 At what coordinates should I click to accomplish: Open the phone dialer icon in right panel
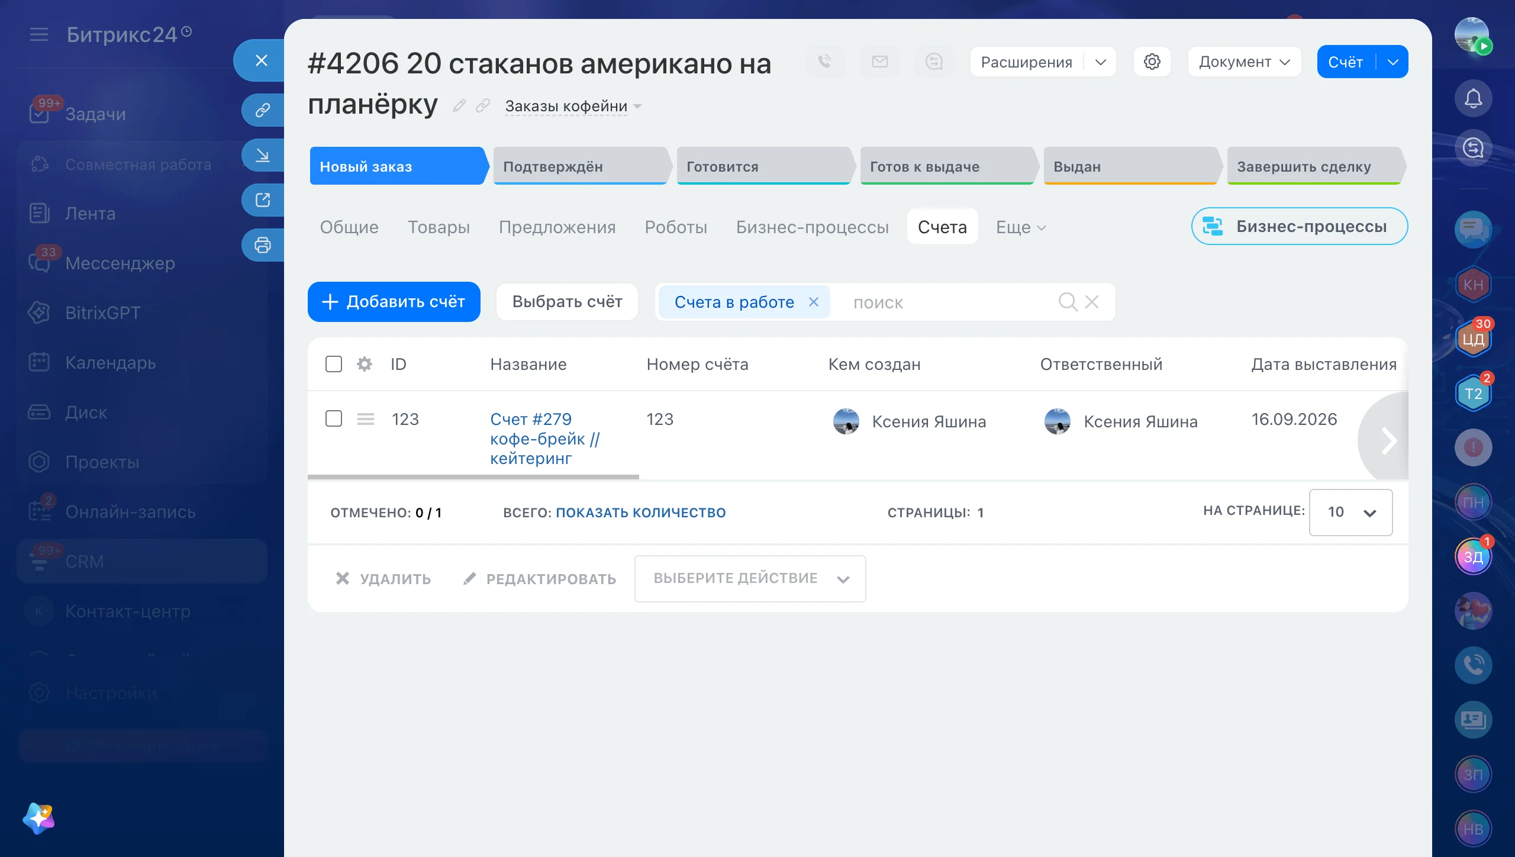coord(1473,665)
